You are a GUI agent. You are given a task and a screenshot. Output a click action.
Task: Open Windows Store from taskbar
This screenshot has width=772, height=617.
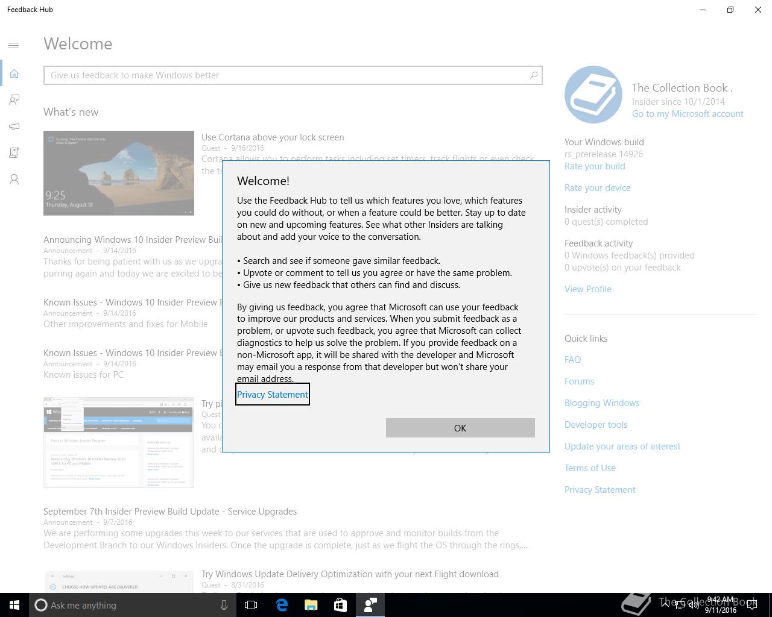[x=340, y=605]
